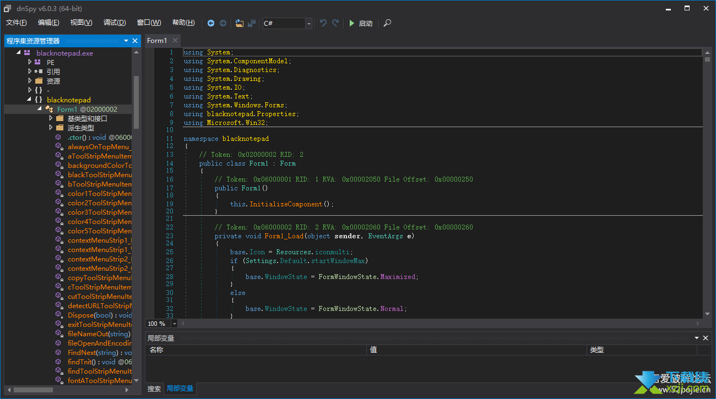Viewport: 716px width, 399px height.
Task: Close the 程序集资源管理器 panel
Action: [135, 41]
